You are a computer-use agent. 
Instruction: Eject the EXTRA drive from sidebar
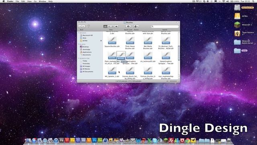101,41
